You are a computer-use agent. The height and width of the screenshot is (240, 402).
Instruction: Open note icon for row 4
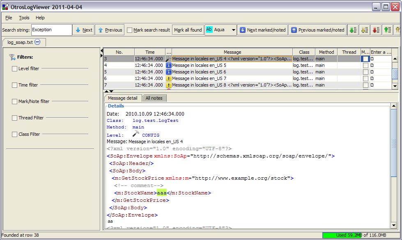coord(372,65)
